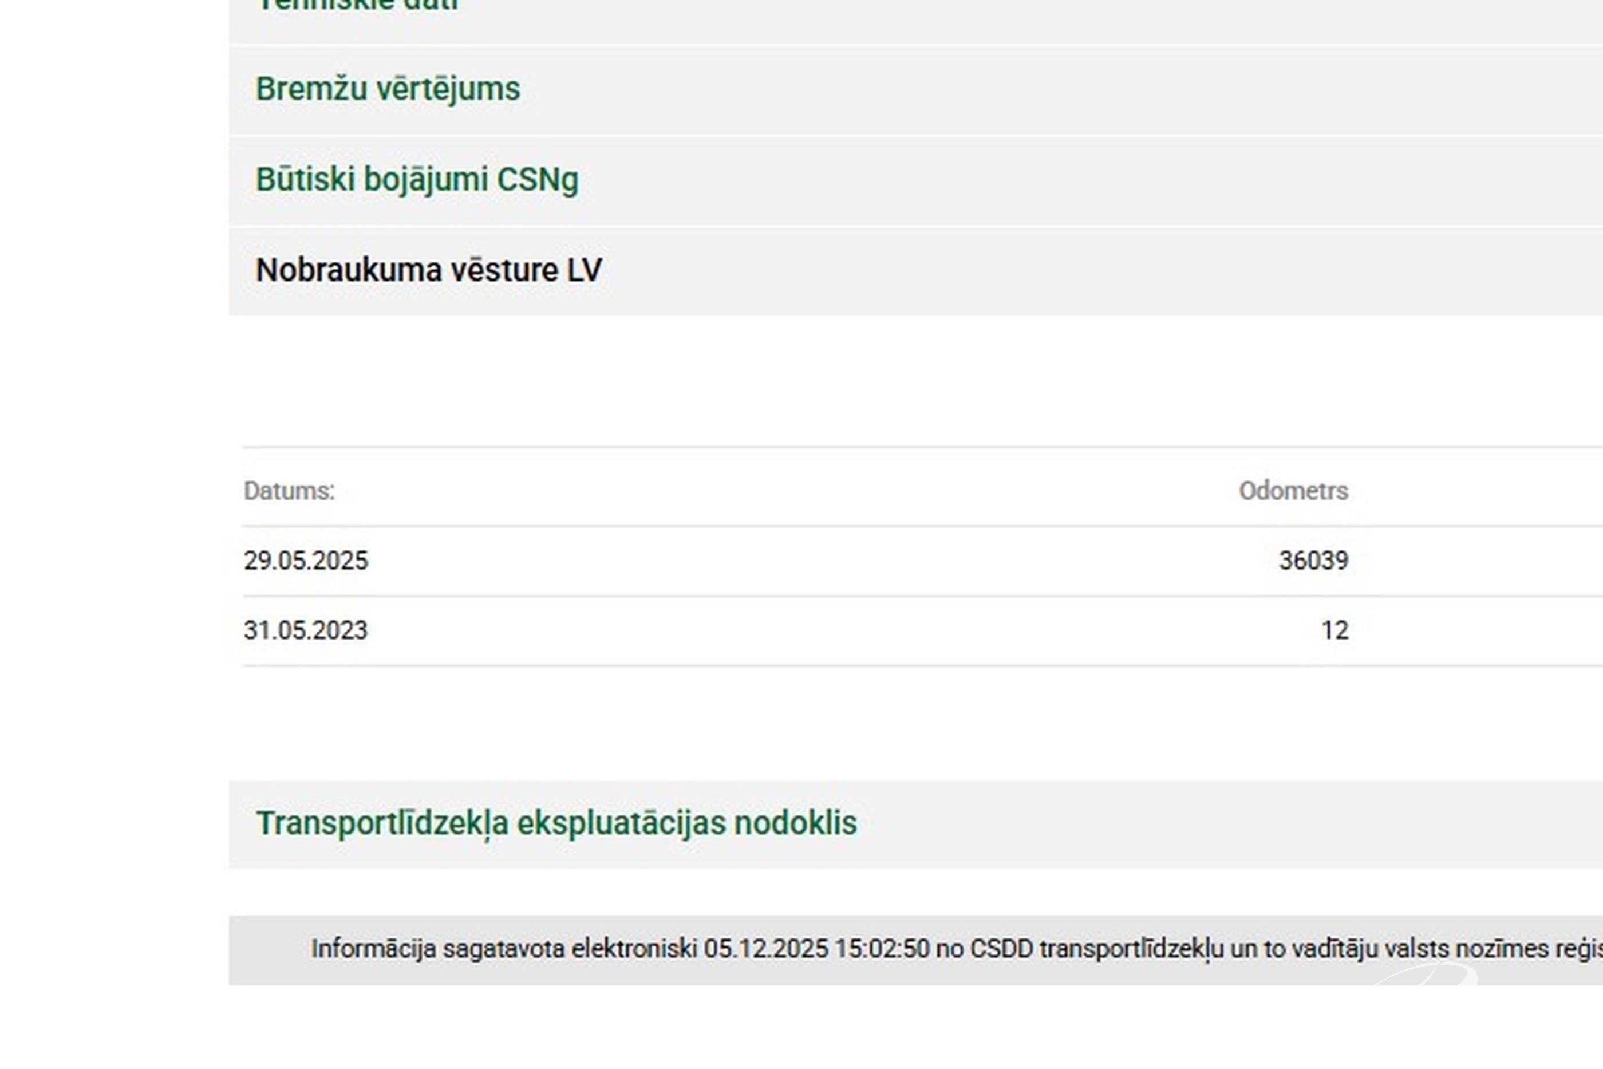1603x1069 pixels.
Task: Select the 31.05.2023 date cell
Action: click(x=305, y=630)
